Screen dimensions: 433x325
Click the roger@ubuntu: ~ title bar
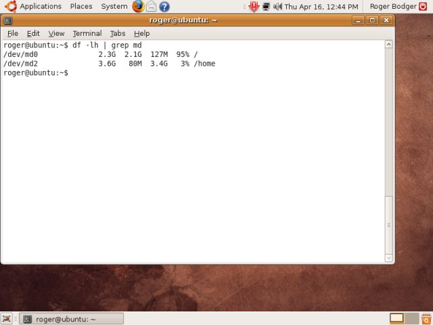(x=183, y=20)
